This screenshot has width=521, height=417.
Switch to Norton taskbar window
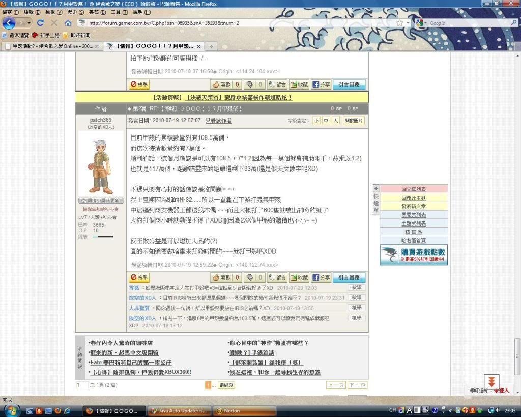click(244, 411)
